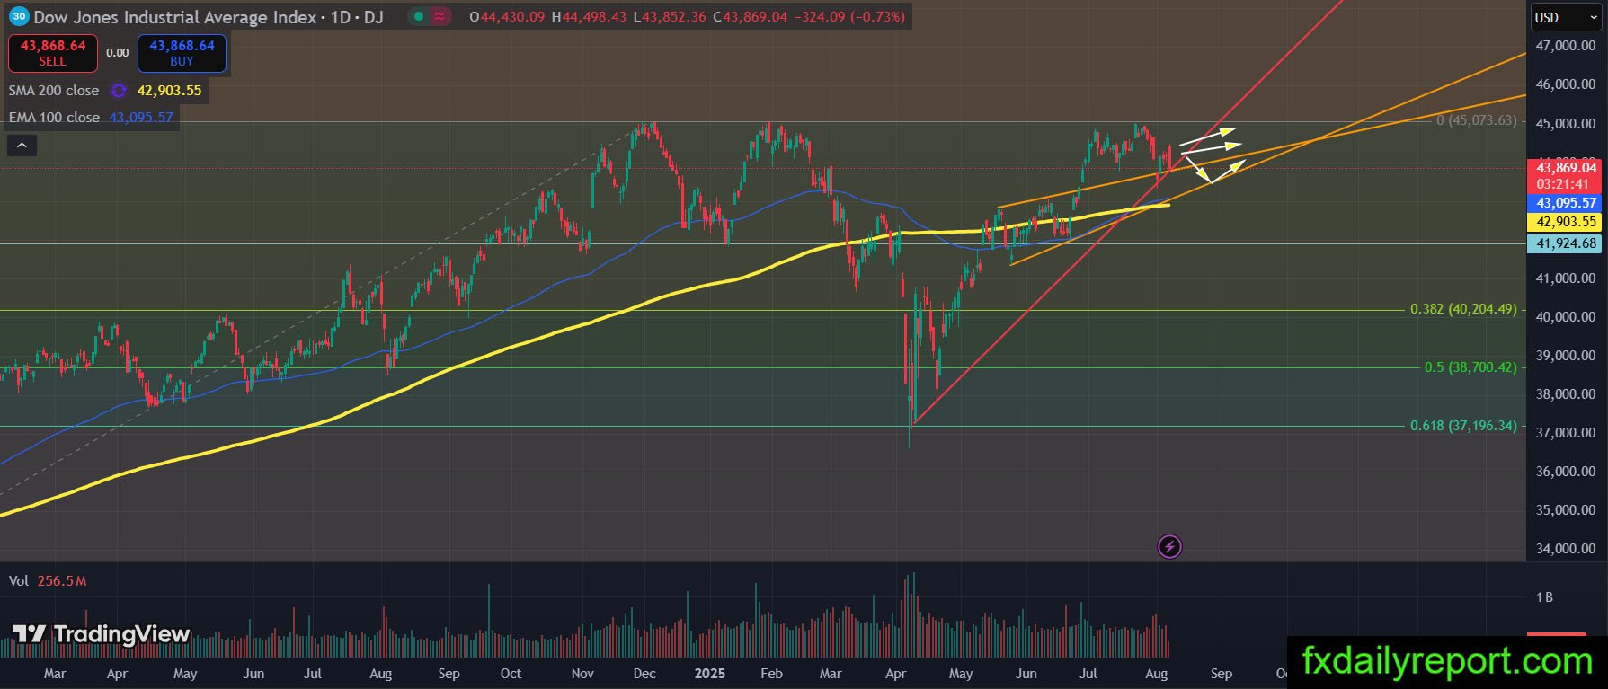Click the BUY 43,868.64 button
This screenshot has width=1608, height=689.
[182, 53]
